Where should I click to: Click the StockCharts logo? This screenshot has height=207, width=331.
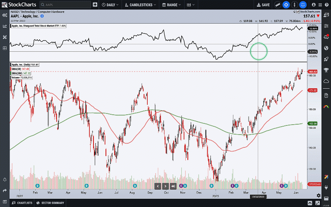click(19, 5)
